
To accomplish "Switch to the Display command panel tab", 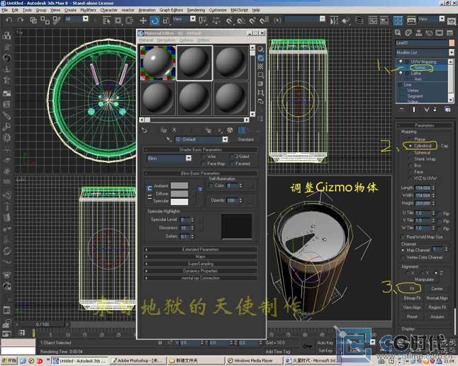I will tap(440, 33).
